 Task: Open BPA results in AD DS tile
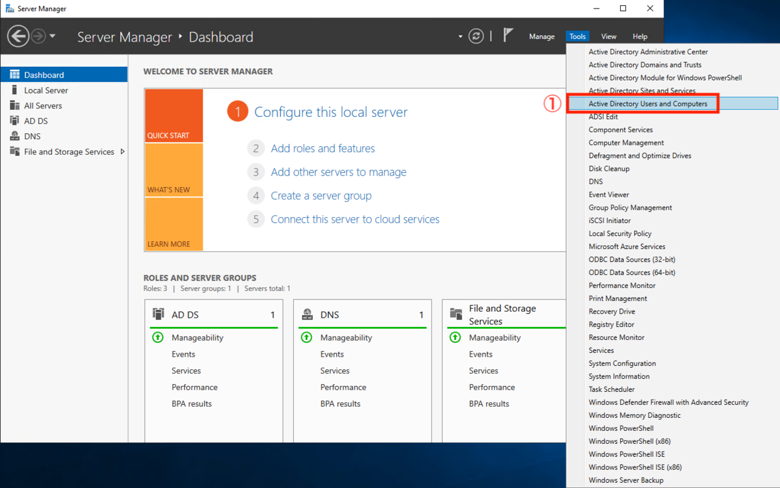pos(192,404)
